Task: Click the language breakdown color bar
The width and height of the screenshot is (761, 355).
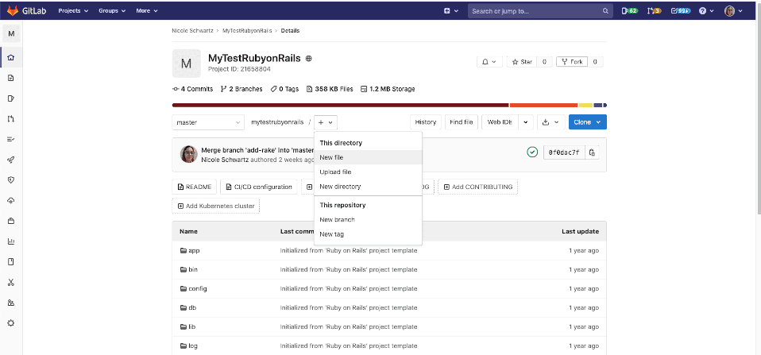Action: pos(388,105)
